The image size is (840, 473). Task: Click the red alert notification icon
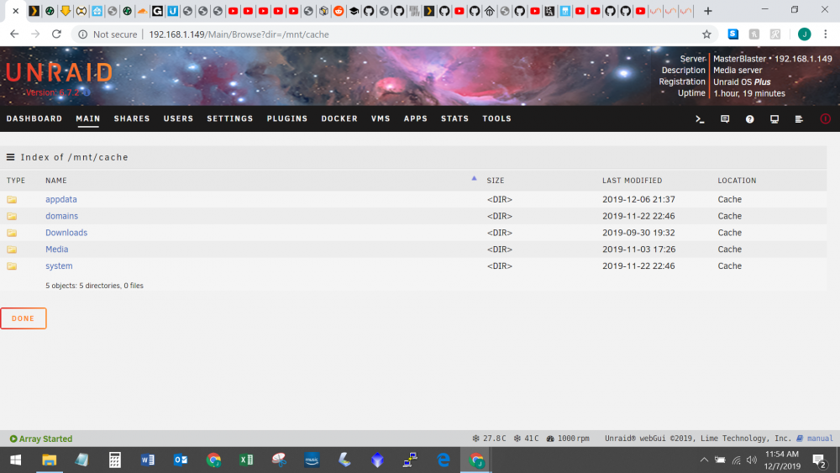click(825, 119)
